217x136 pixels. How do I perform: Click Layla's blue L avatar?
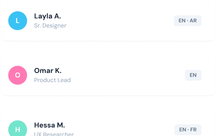point(18,21)
